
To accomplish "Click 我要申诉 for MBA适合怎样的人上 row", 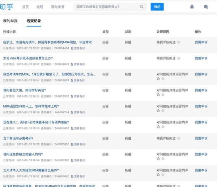I will pos(201,106).
